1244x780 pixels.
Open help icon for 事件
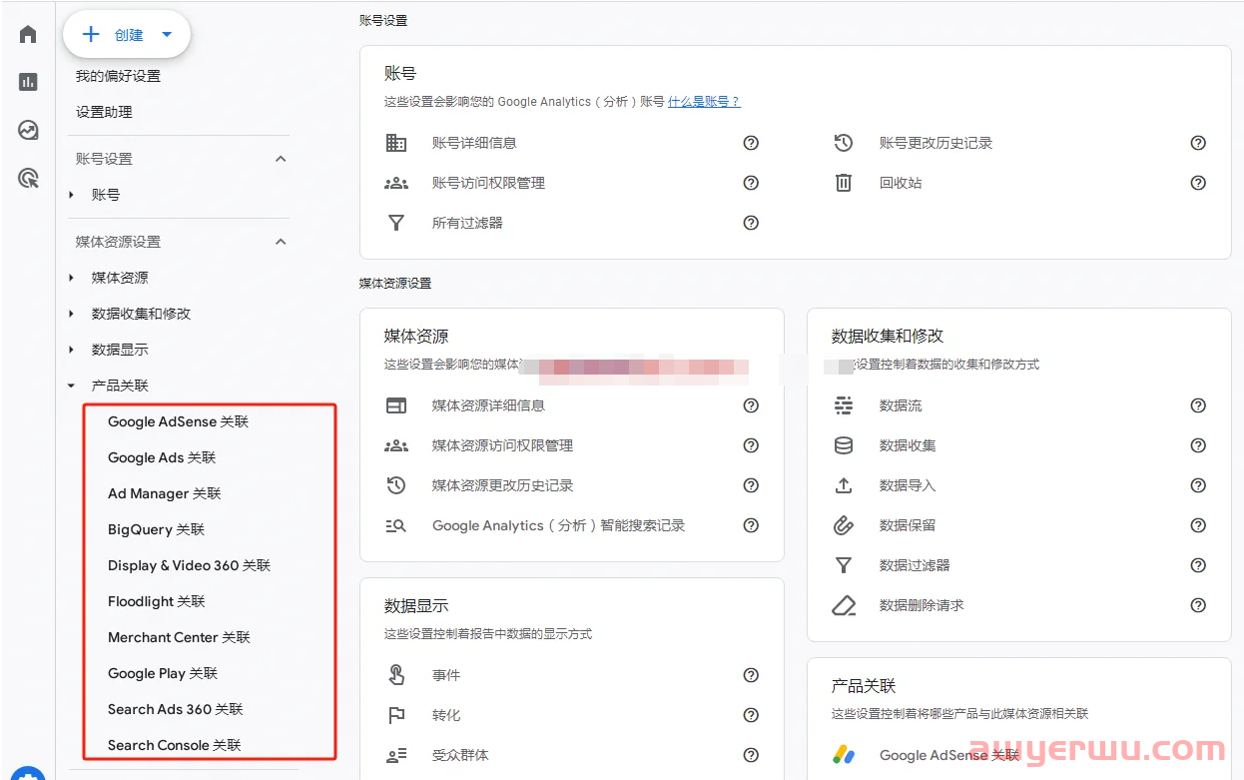[x=751, y=675]
